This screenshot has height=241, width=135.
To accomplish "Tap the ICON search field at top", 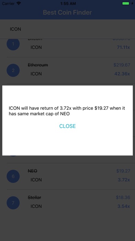I will [67, 29].
